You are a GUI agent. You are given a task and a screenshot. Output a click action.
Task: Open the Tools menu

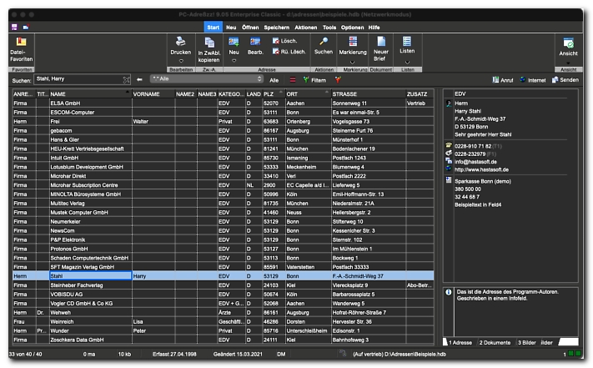coord(329,28)
